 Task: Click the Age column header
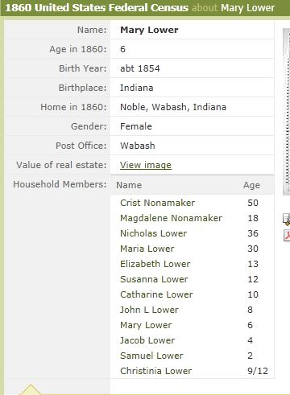click(251, 185)
